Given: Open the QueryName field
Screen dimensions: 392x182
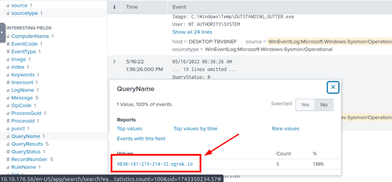Looking at the screenshot, I should [x=25, y=136].
